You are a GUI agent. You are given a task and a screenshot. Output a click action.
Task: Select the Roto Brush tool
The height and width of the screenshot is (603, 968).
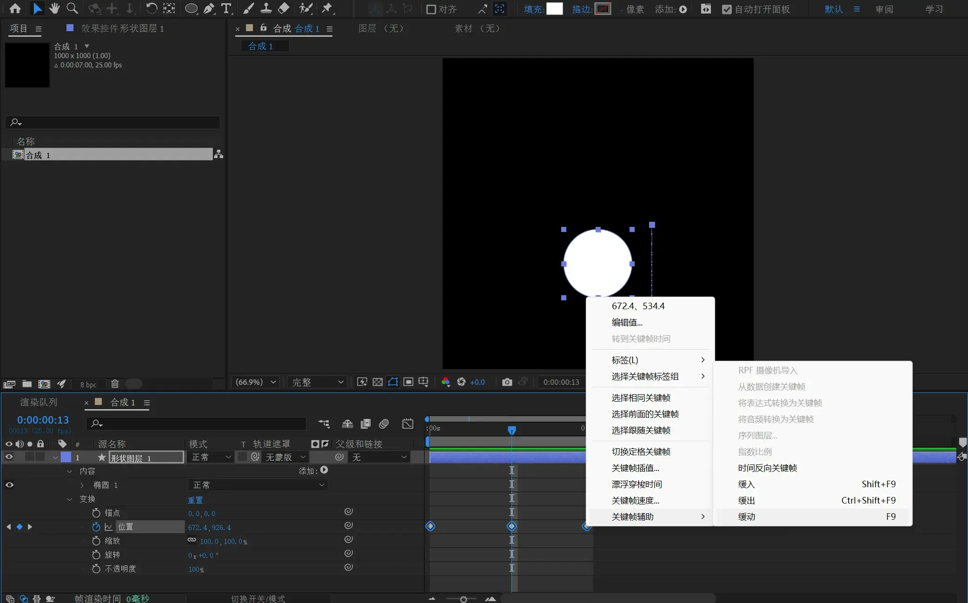[305, 8]
